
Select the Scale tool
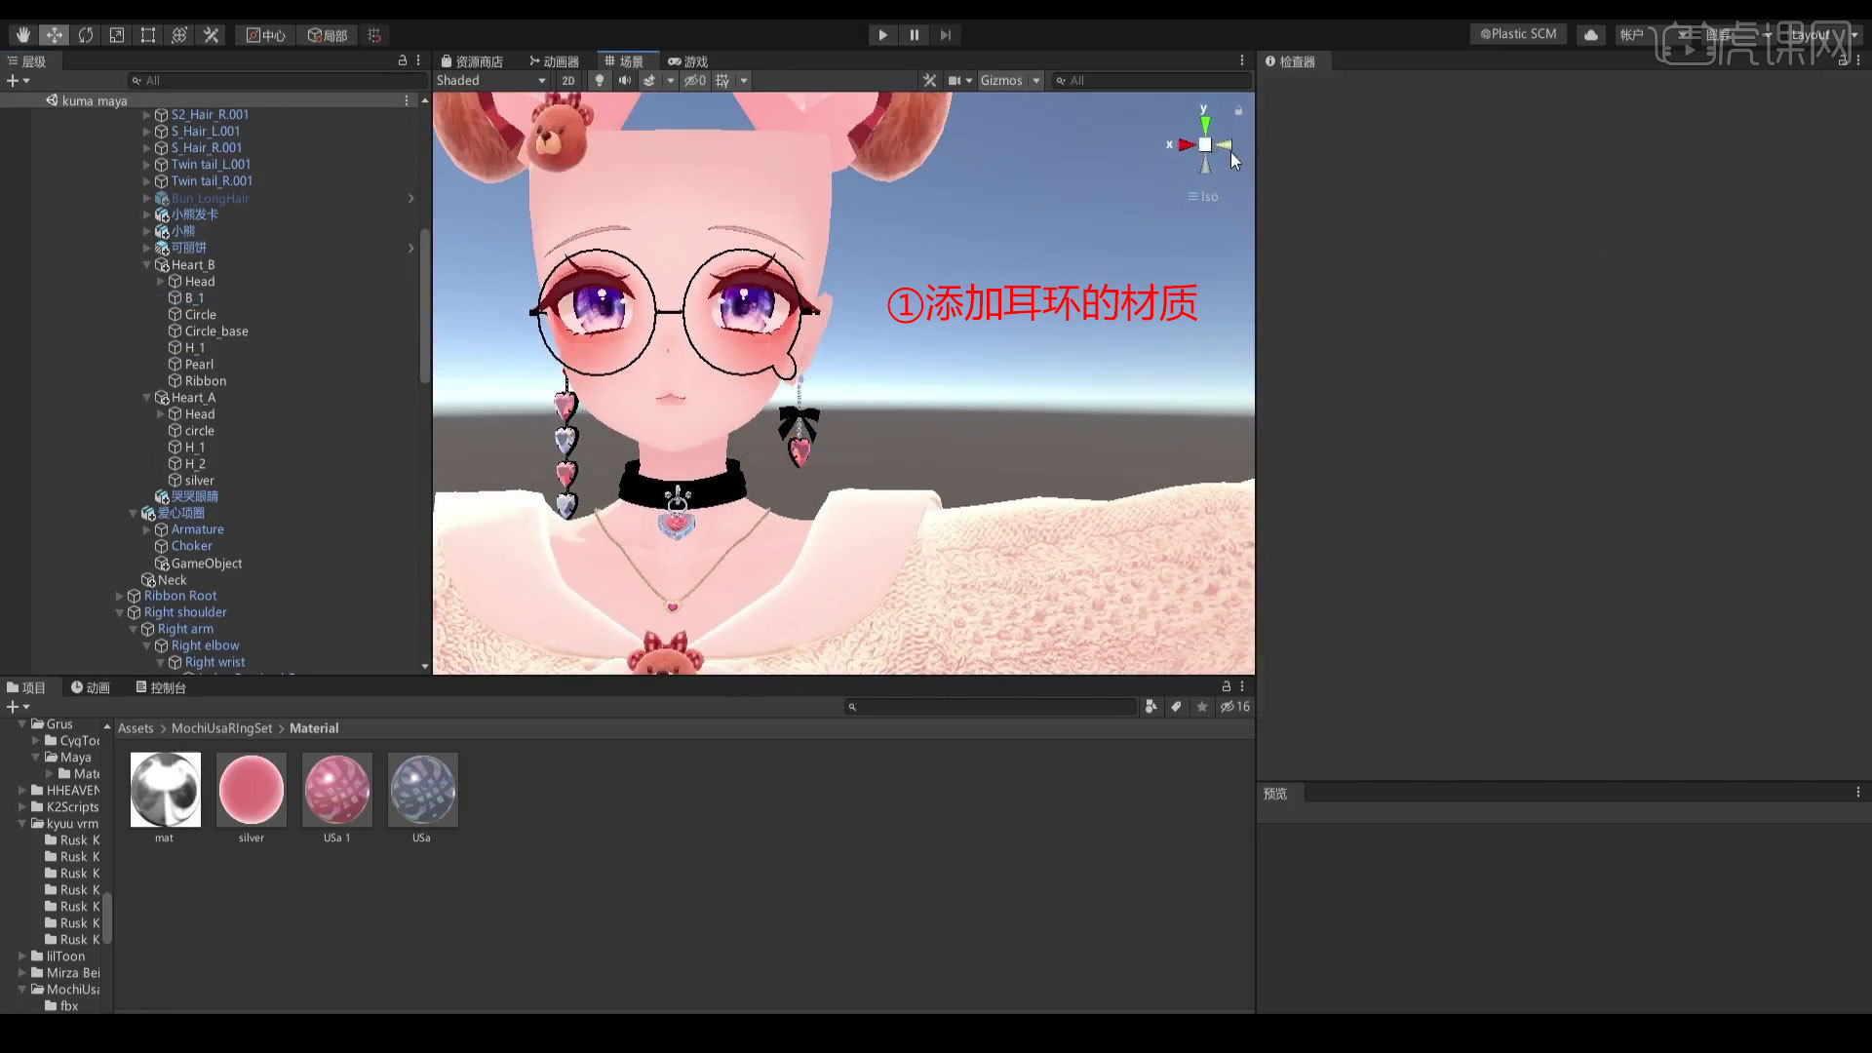(x=117, y=34)
